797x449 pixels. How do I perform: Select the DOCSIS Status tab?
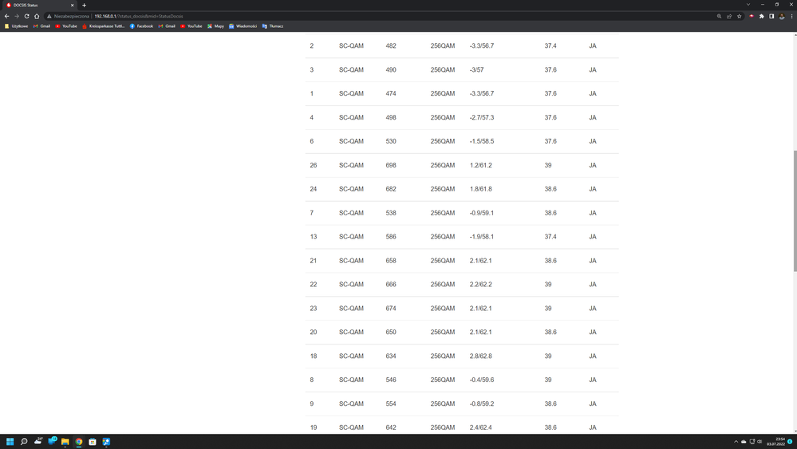40,5
